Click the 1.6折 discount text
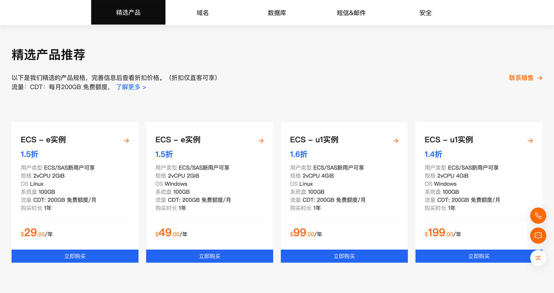Viewport: 554px width, 293px height. 299,154
